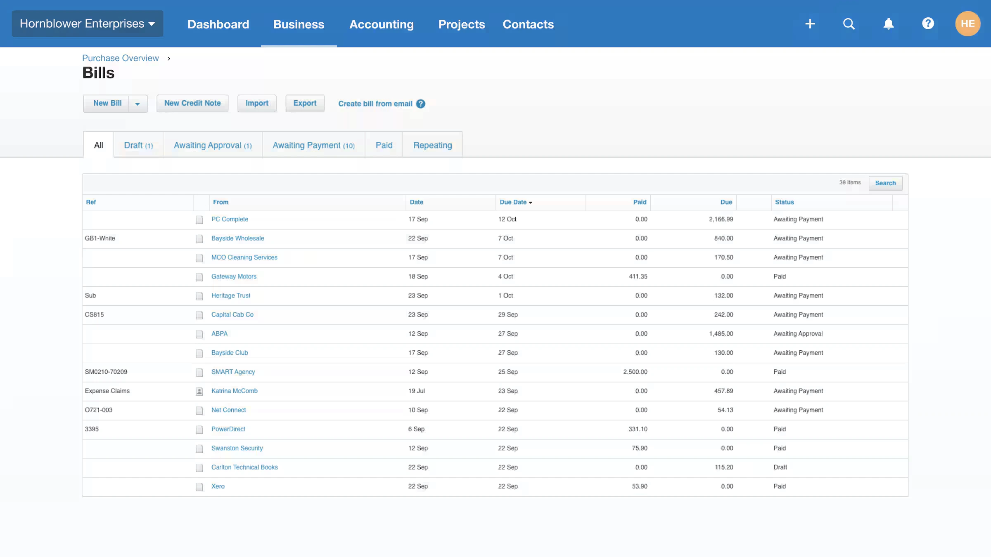Open the notifications bell
This screenshot has width=991, height=557.
889,24
